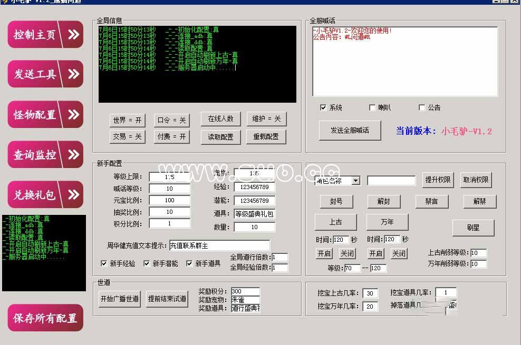521x345 pixels.
Task: Expand the 角色名称 dropdown list
Action: [355, 181]
